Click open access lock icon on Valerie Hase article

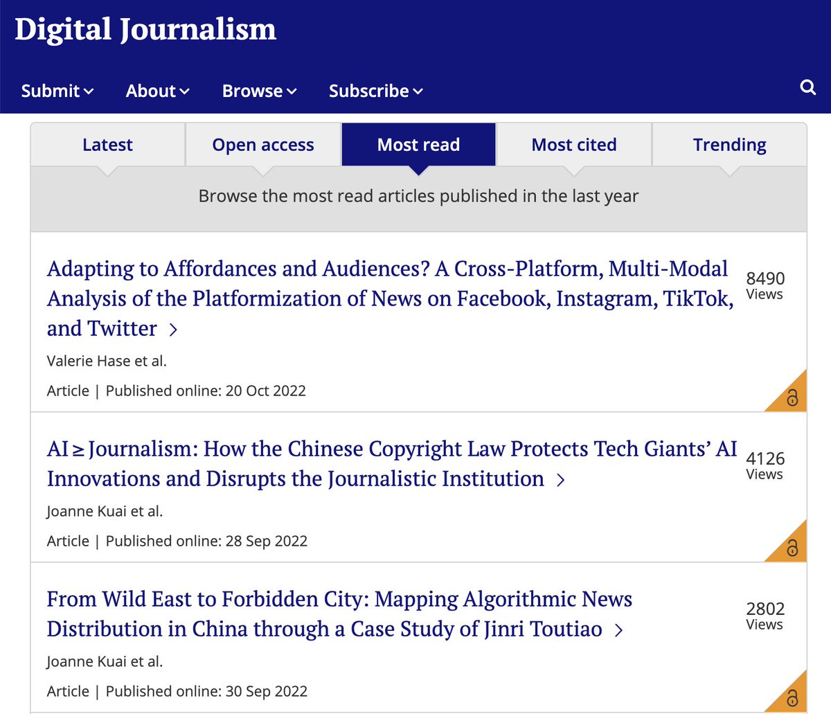pyautogui.click(x=792, y=398)
